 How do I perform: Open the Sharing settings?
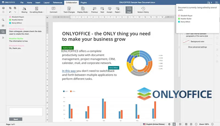[24, 10]
